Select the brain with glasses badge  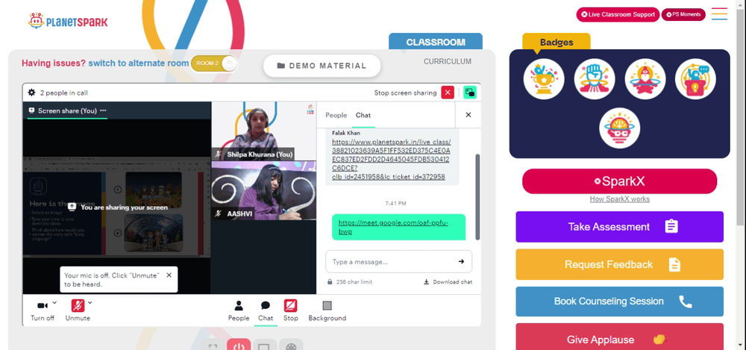tap(619, 128)
